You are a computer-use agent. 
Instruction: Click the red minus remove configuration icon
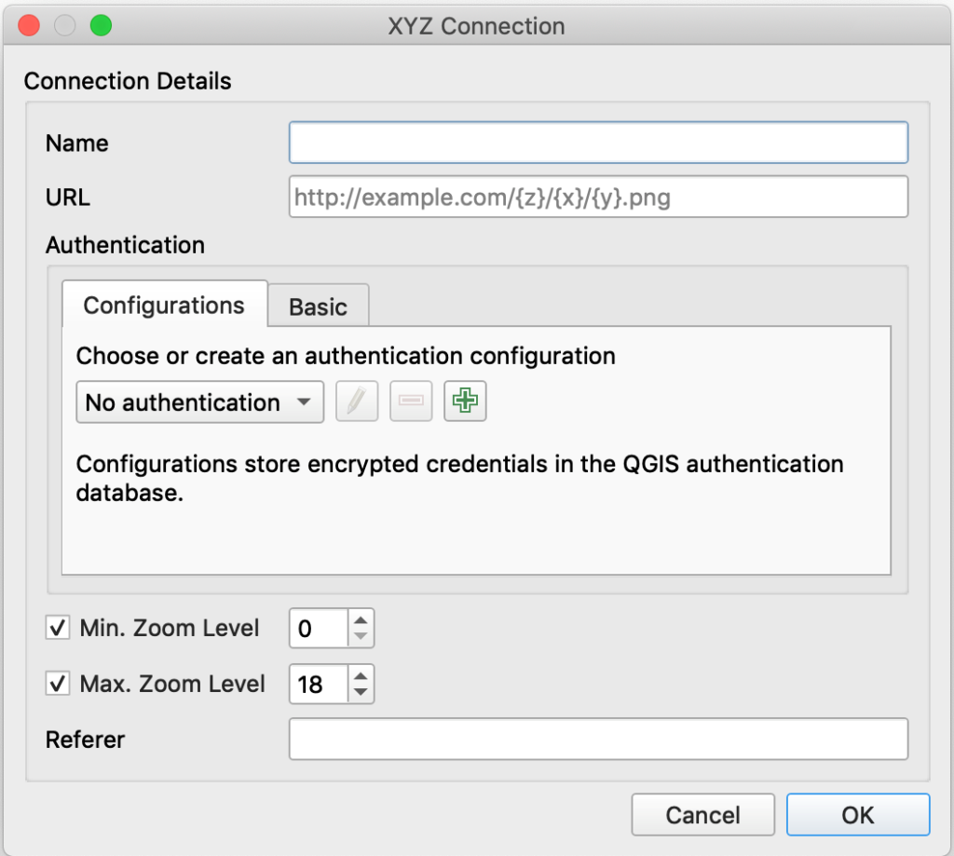click(411, 401)
